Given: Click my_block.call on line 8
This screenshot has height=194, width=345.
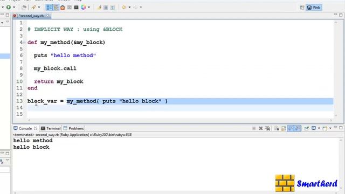Looking at the screenshot, I should (x=55, y=68).
